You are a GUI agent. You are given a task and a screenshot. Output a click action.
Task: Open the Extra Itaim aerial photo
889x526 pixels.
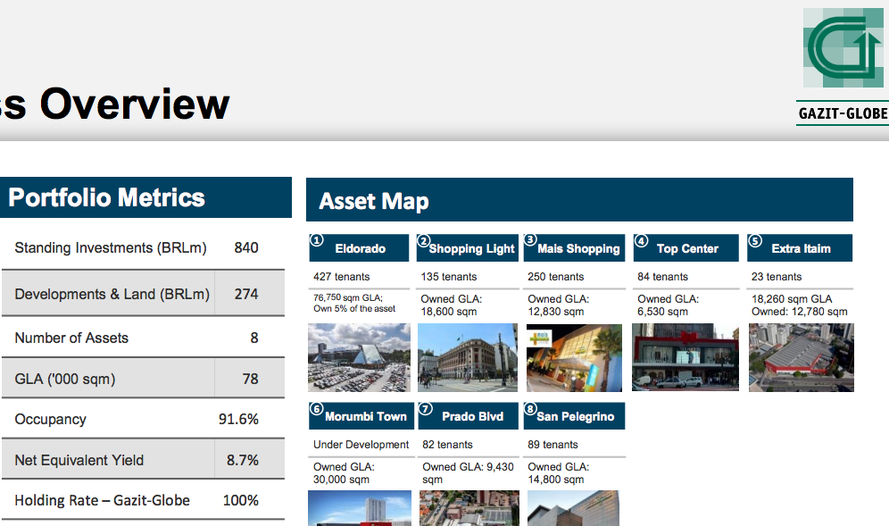[801, 357]
